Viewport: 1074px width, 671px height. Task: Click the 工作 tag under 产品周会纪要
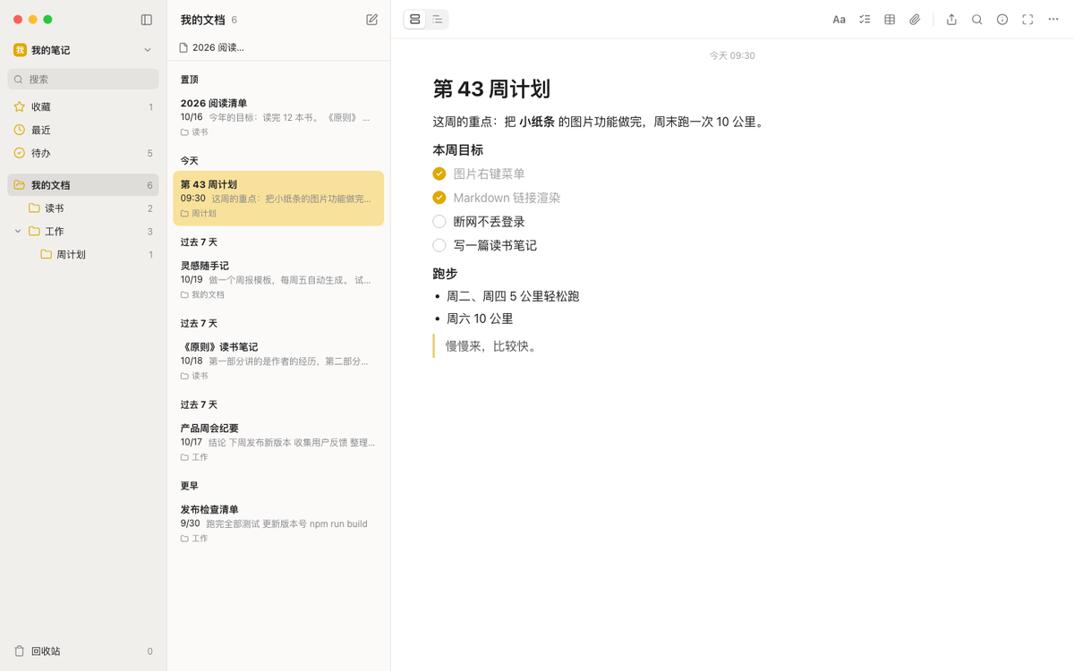point(194,457)
